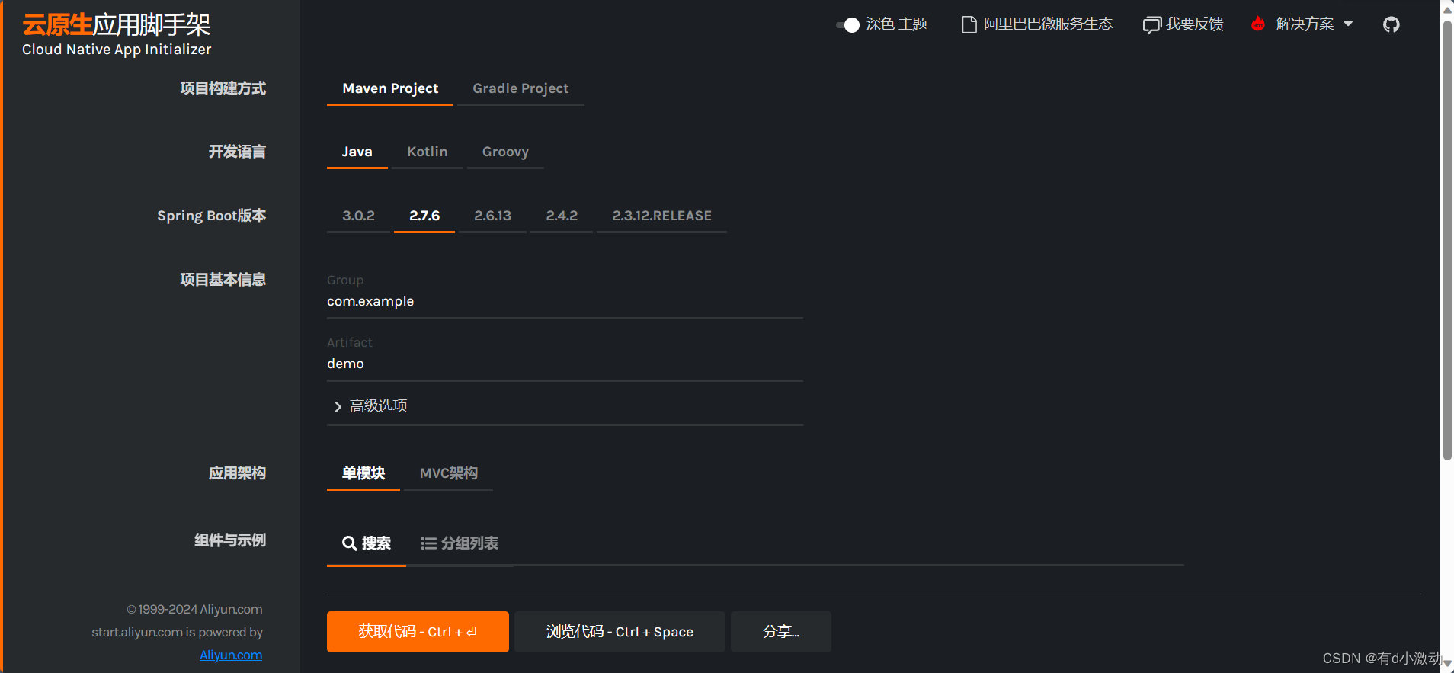Click the '开发语言' label

(x=237, y=152)
